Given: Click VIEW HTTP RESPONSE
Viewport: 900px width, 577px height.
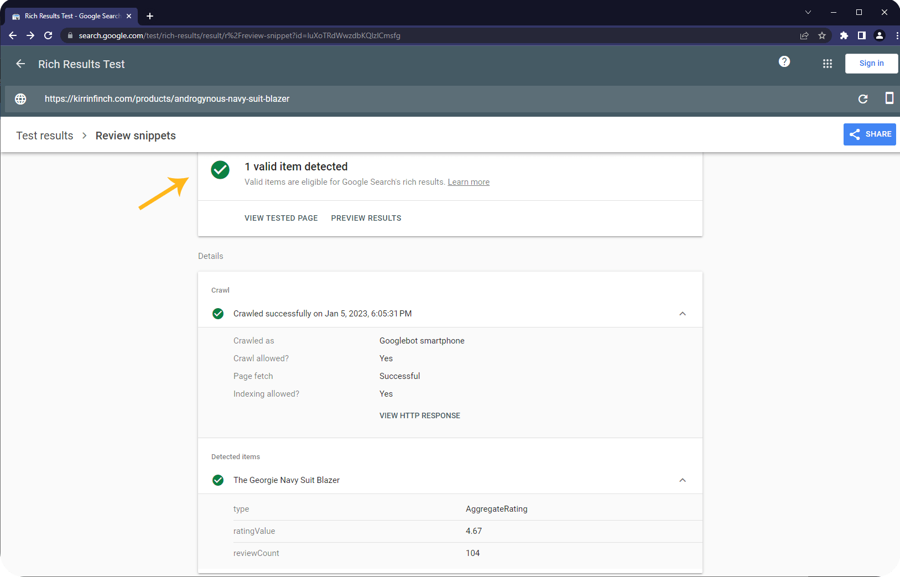Looking at the screenshot, I should [420, 415].
